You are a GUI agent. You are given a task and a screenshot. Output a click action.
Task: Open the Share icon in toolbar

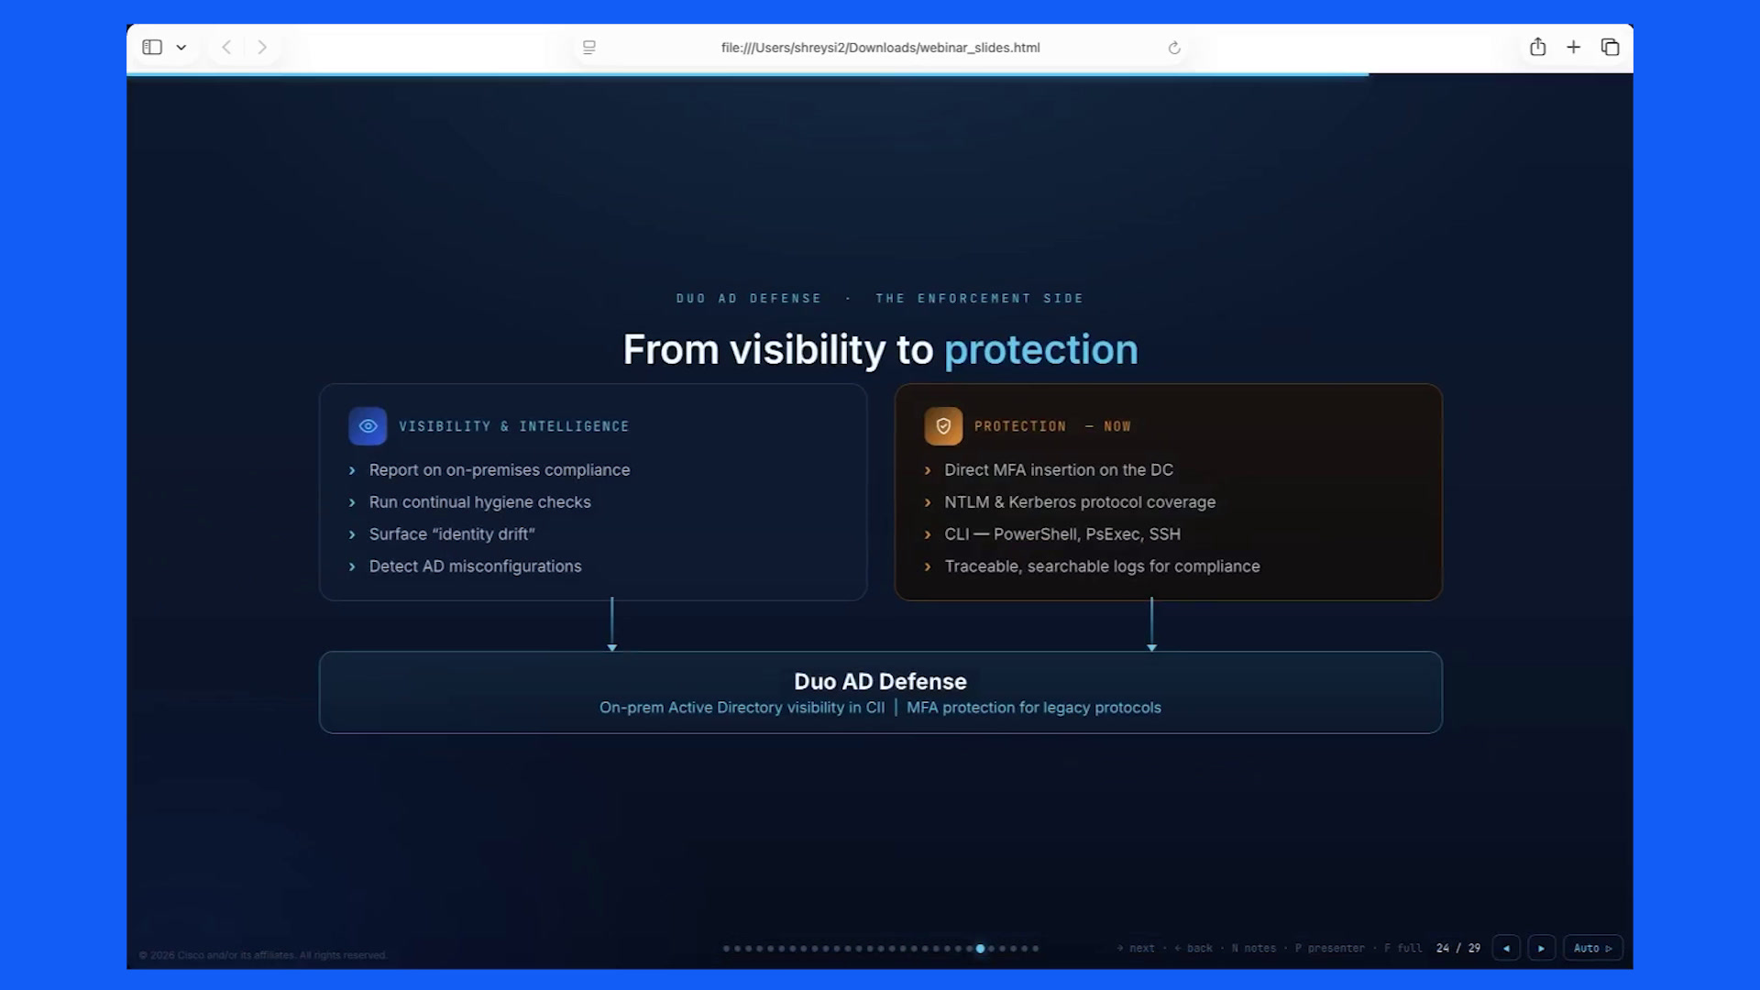[1538, 47]
